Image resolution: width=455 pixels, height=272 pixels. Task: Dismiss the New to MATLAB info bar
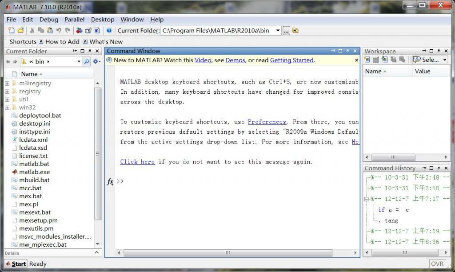point(356,60)
